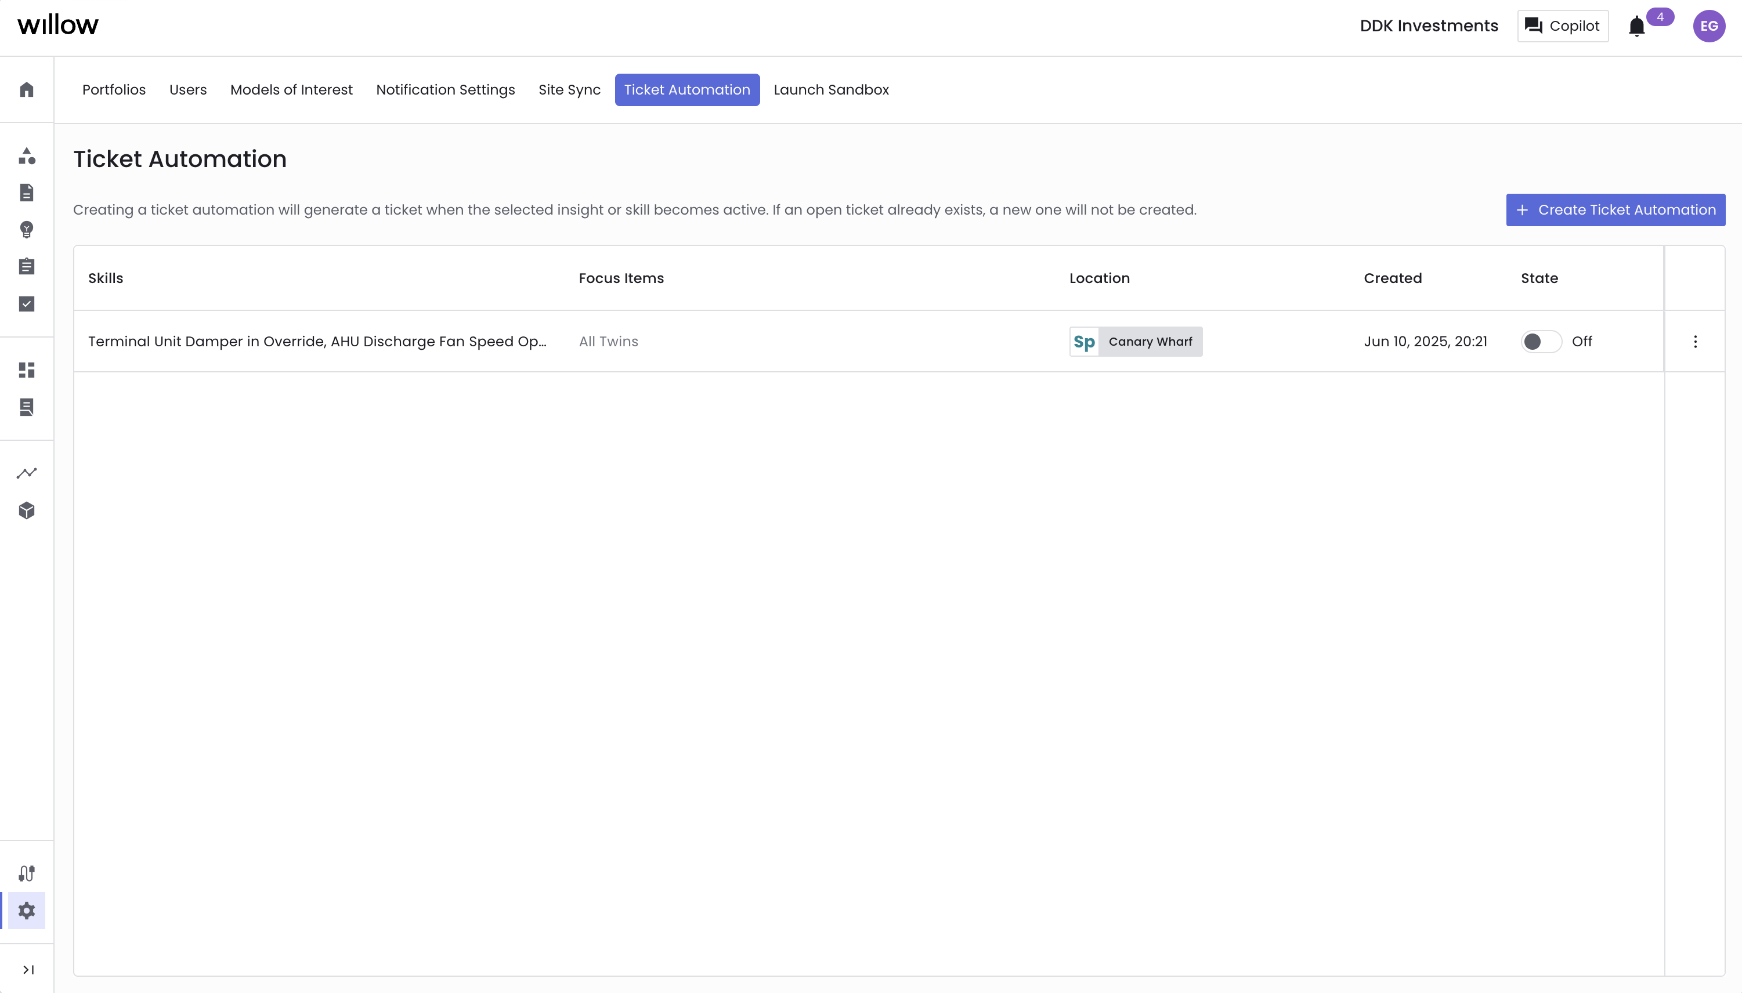
Task: Open the Reports receipt icon
Action: (27, 407)
